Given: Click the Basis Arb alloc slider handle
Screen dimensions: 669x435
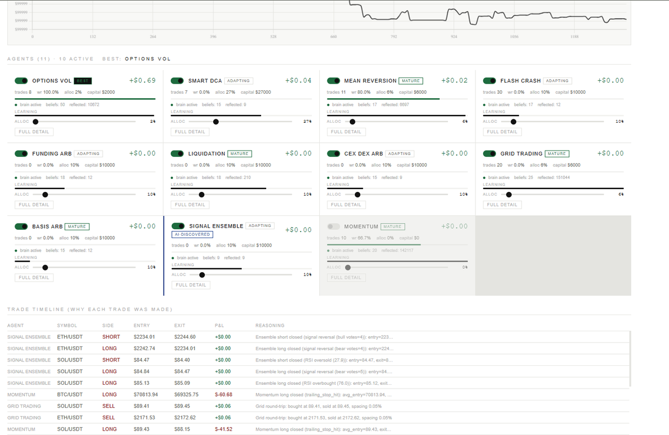Looking at the screenshot, I should [45, 268].
